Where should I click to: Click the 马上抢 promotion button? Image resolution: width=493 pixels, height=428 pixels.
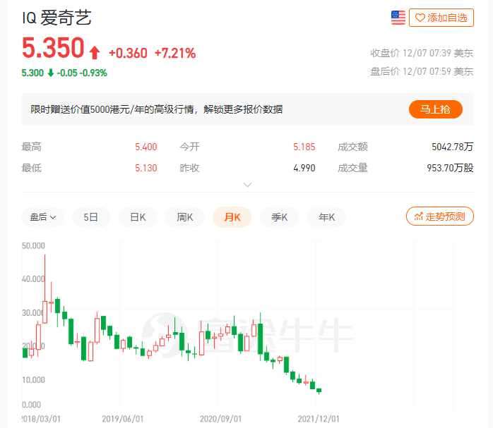[x=436, y=109]
